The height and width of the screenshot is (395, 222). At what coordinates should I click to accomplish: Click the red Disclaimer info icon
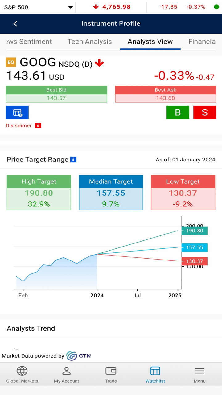pyautogui.click(x=38, y=126)
